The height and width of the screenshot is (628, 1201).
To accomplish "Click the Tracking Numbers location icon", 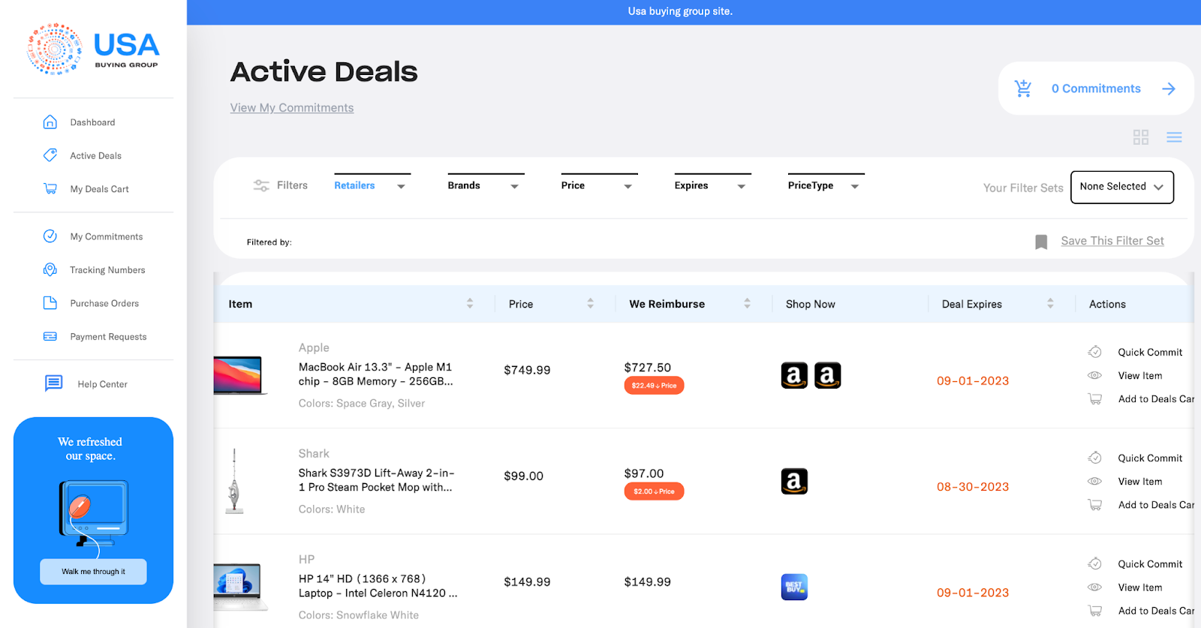I will (x=50, y=269).
